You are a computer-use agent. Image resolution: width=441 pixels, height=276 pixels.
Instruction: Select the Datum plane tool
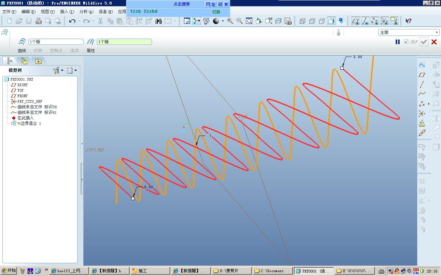[x=422, y=75]
